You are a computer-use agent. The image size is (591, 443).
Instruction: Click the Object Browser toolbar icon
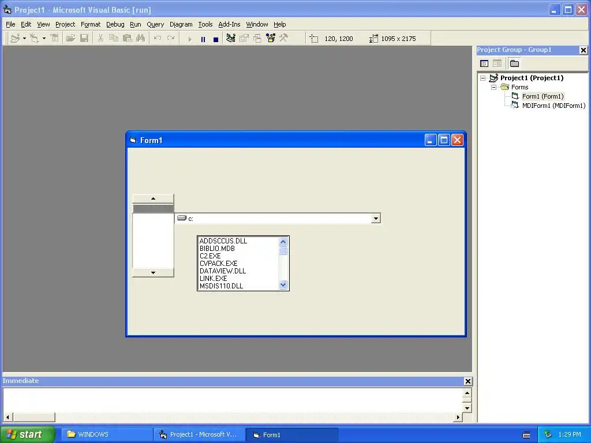tap(271, 39)
